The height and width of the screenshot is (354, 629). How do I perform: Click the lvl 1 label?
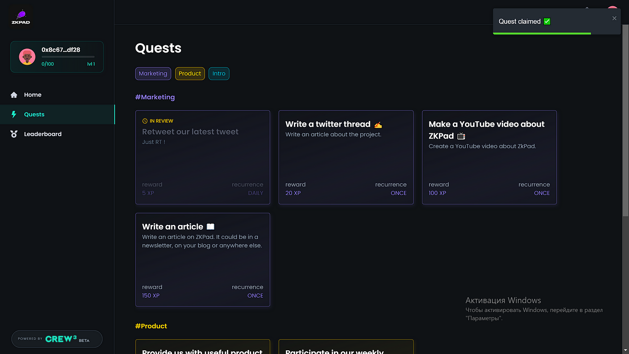(91, 64)
